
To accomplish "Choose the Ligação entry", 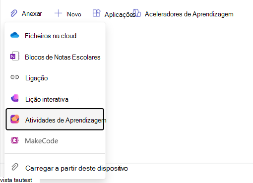I will 55,78.
